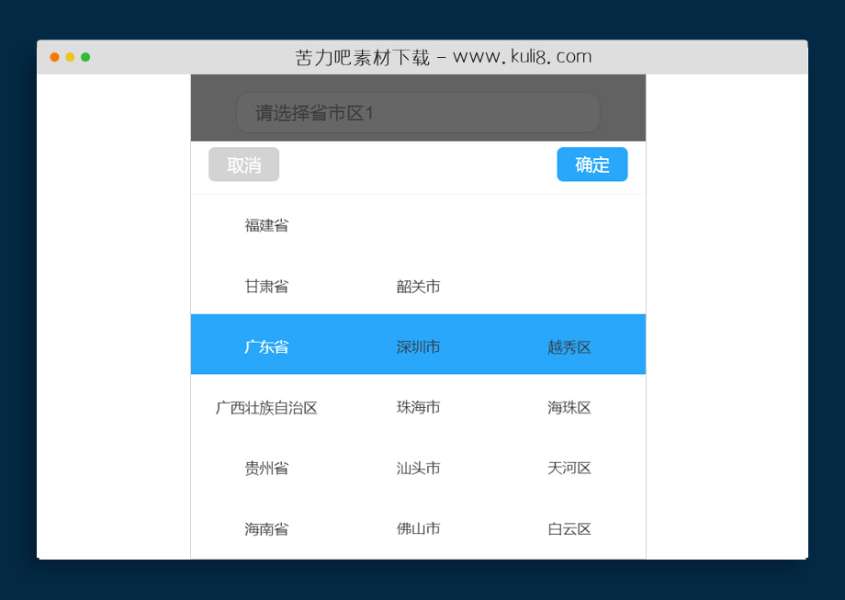Click the orange traffic light dot
Screen dimensions: 845x600
[x=70, y=56]
